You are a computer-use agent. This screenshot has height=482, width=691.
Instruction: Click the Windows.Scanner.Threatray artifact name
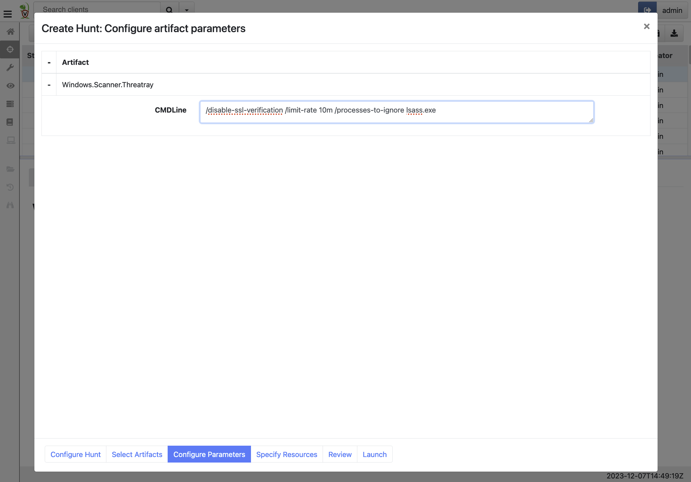(108, 85)
